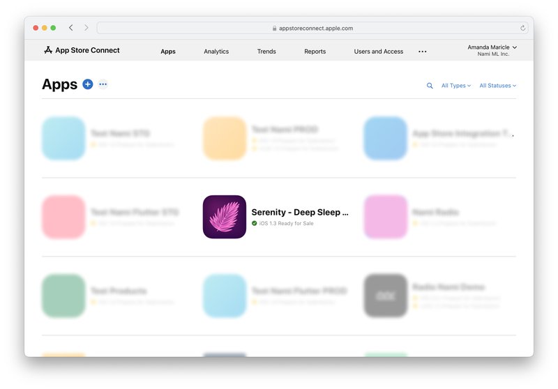Expand the All Statuses filter
The width and height of the screenshot is (558, 389).
point(497,86)
